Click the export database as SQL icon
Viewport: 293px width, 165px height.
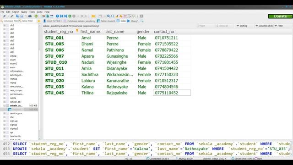48,16
